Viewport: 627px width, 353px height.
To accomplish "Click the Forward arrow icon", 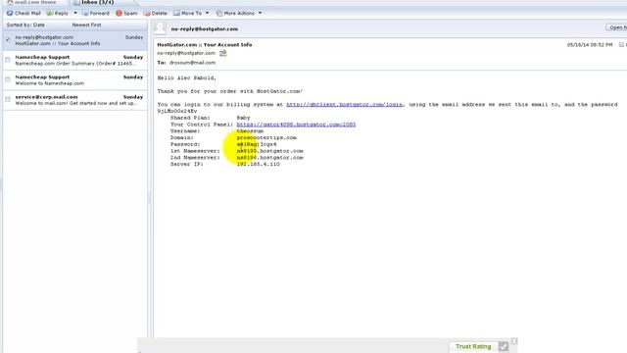I will click(85, 13).
